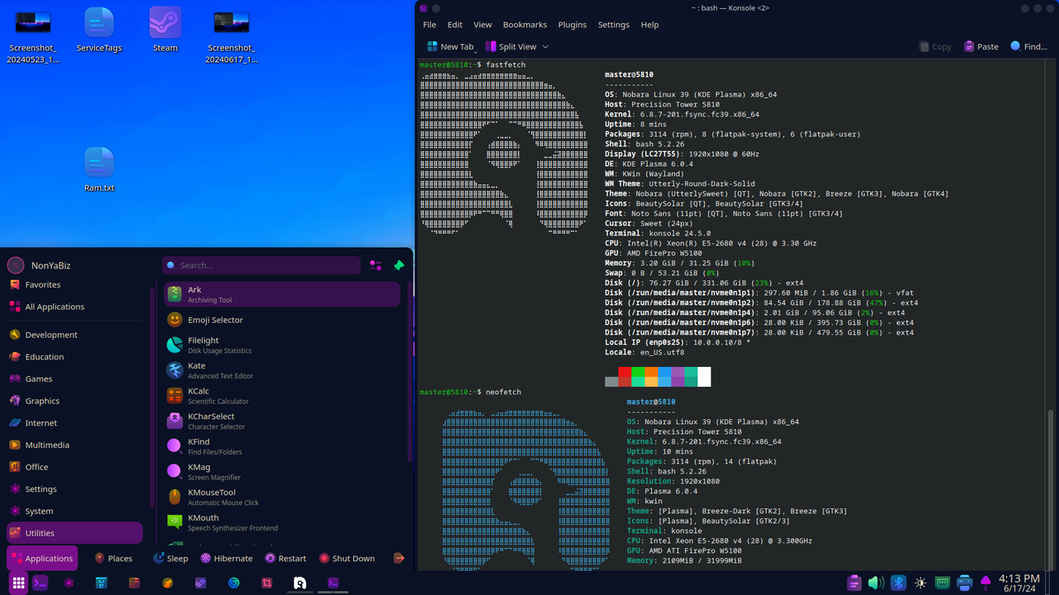This screenshot has height=595, width=1059.
Task: Open clipboard tray icon
Action: coord(855,583)
